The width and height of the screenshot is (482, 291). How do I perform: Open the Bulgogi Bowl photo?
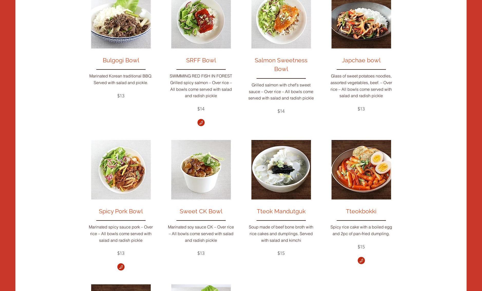point(121,24)
